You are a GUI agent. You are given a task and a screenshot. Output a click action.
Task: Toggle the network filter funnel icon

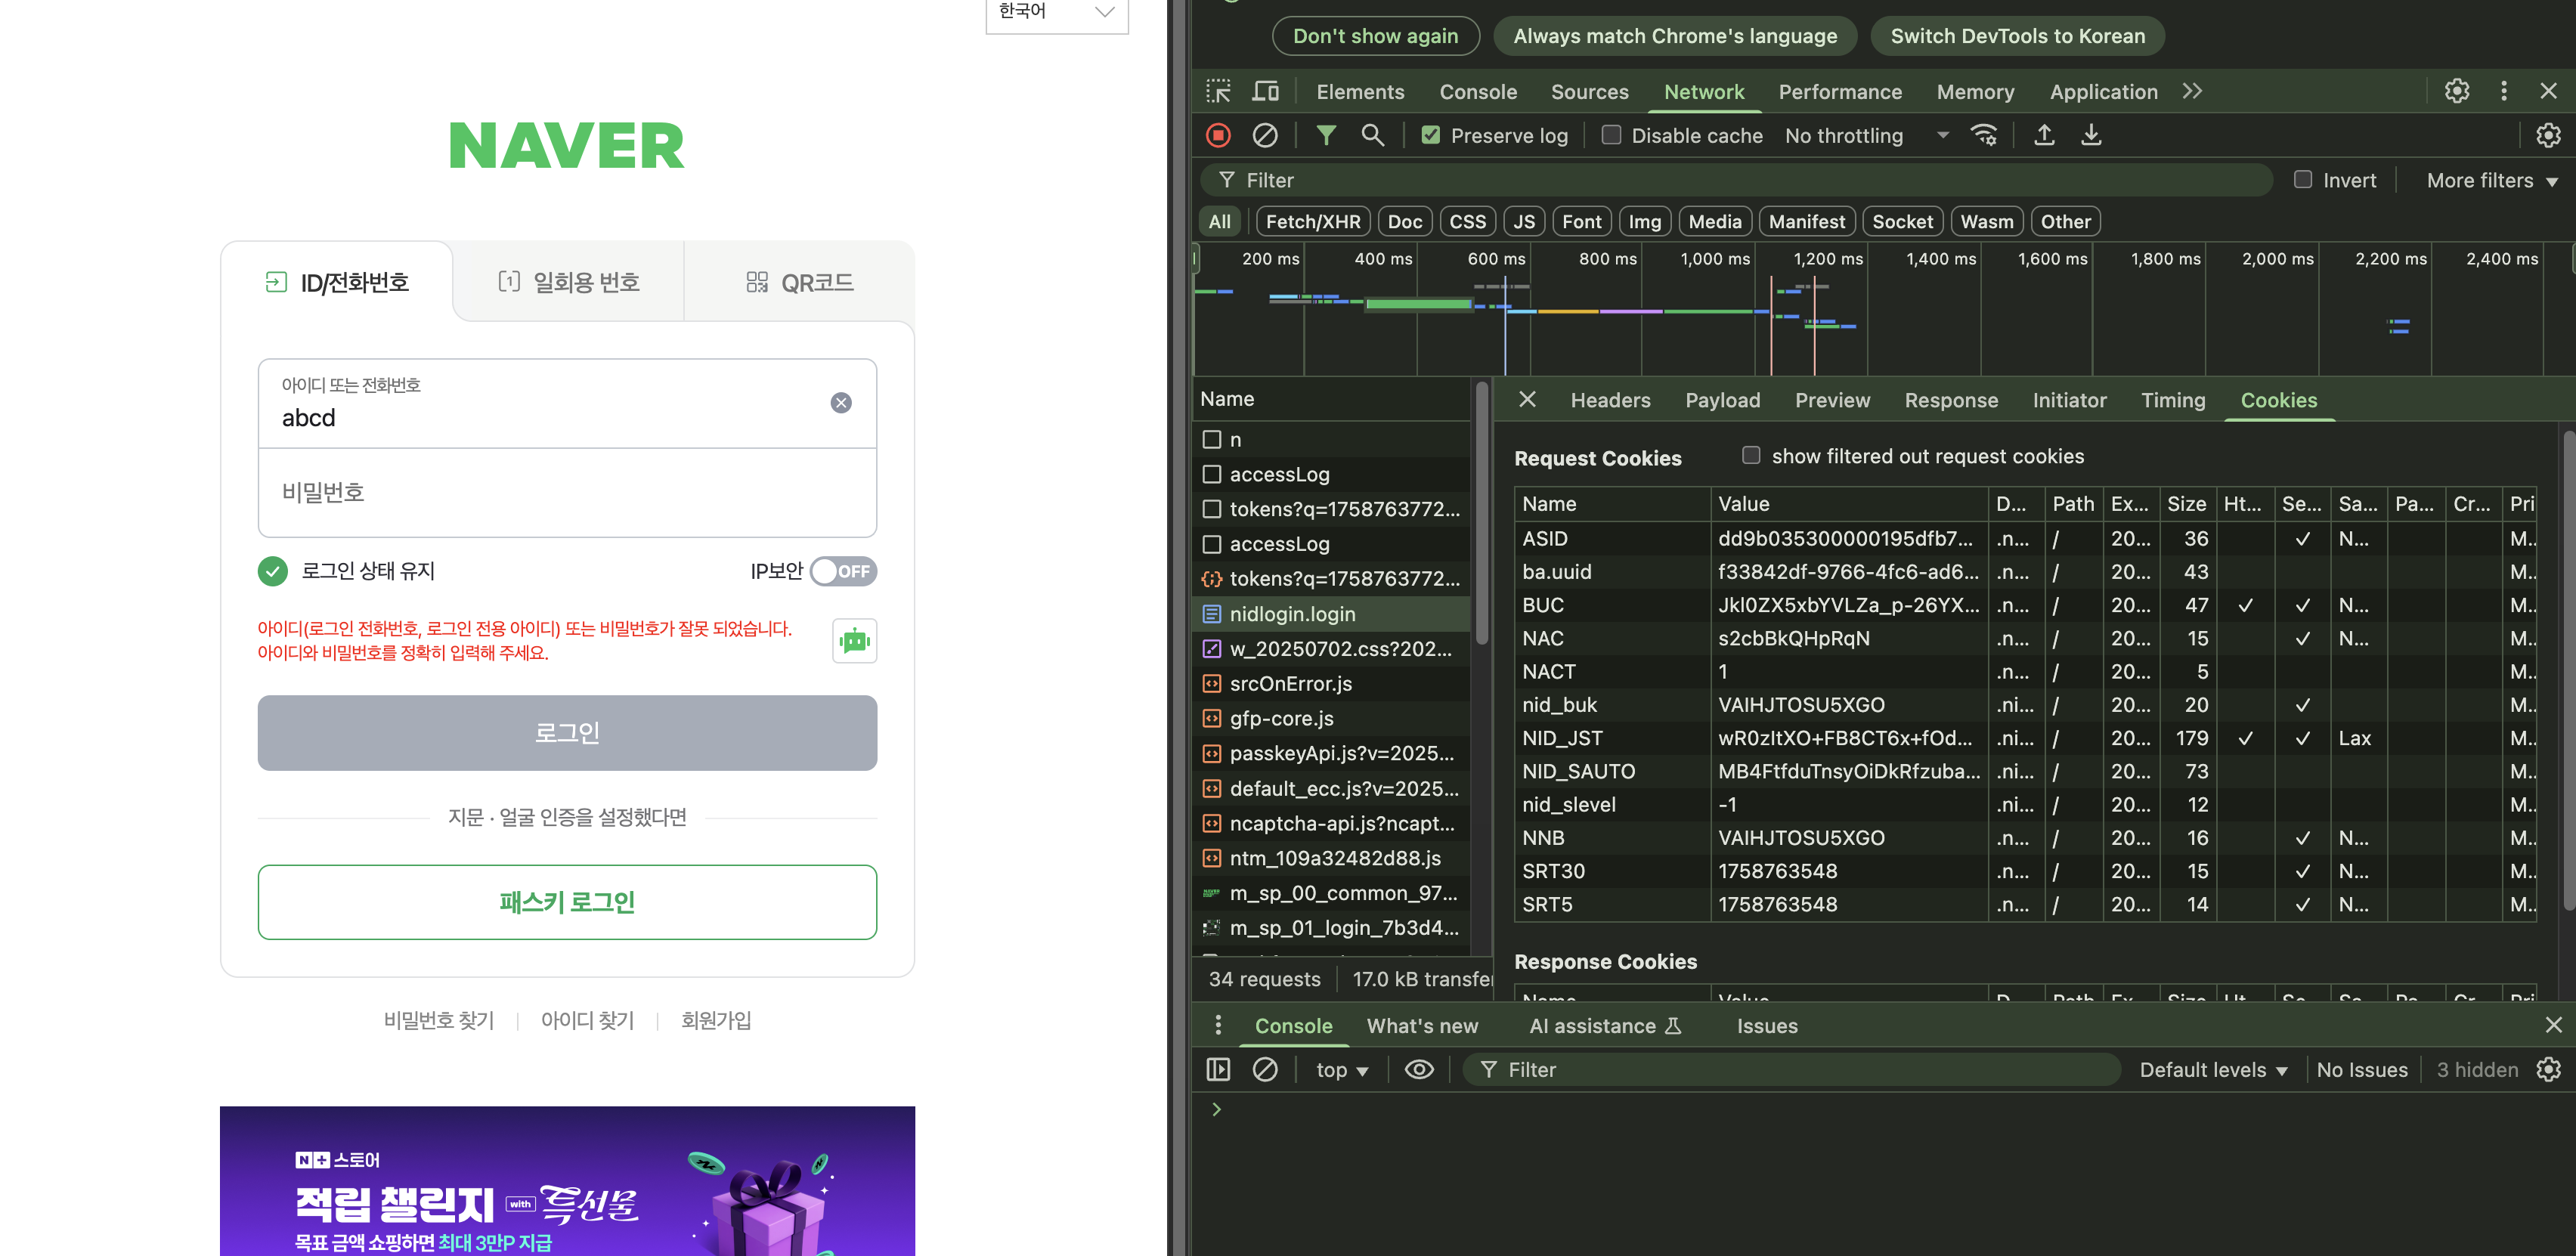(x=1326, y=135)
